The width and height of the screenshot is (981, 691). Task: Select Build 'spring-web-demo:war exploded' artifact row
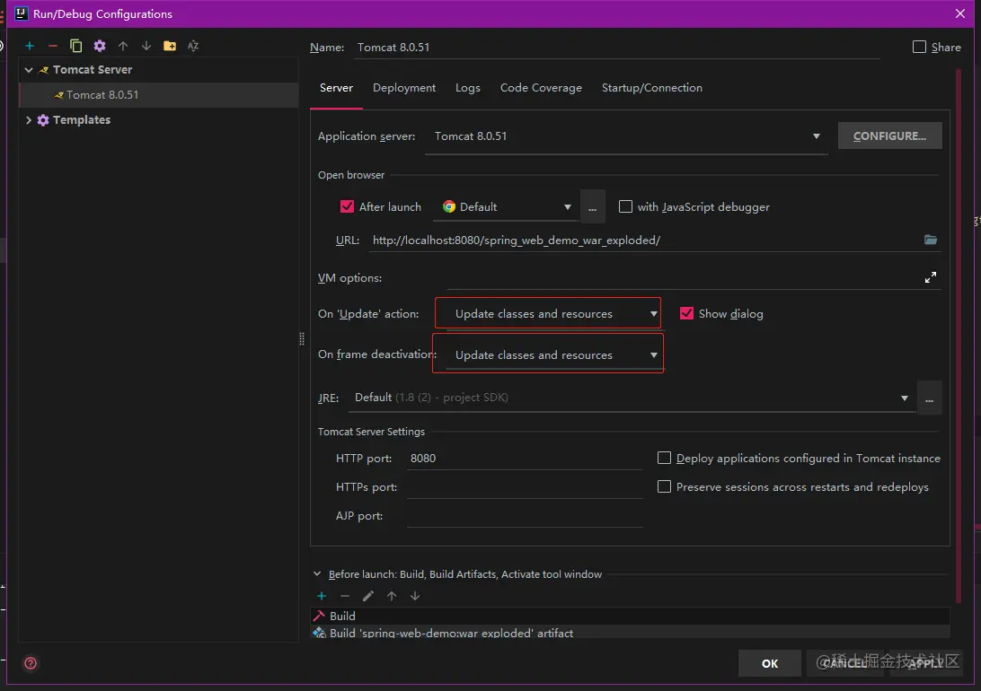630,633
